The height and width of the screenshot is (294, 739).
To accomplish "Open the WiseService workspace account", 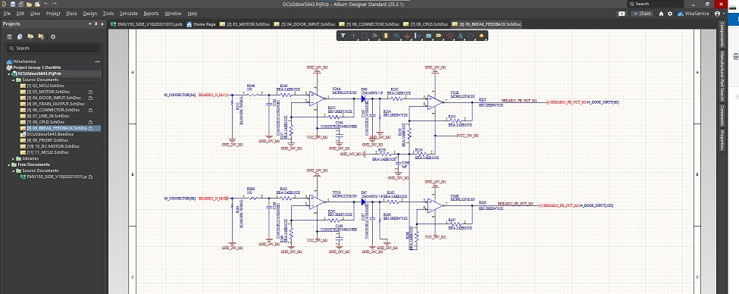I will 693,14.
